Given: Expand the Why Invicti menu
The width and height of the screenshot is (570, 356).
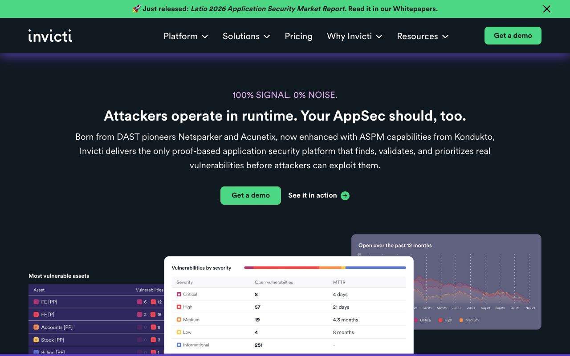Looking at the screenshot, I should (x=354, y=36).
